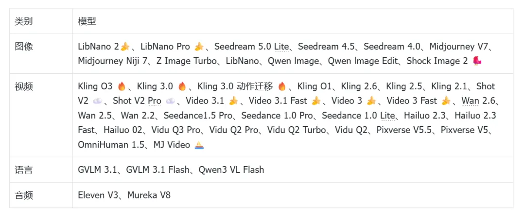Image resolution: width=525 pixels, height=219 pixels.
Task: Click the 音频 category cell
Action: (41, 195)
